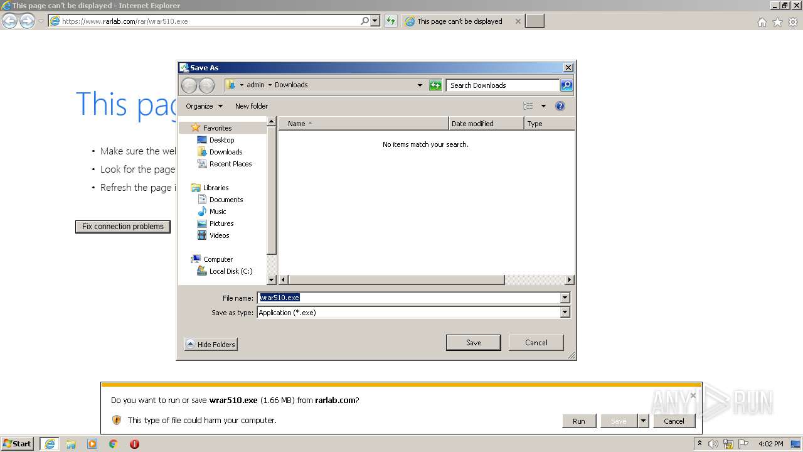Viewport: 803px width, 452px height.
Task: Click the volume speaker tray icon
Action: point(713,444)
